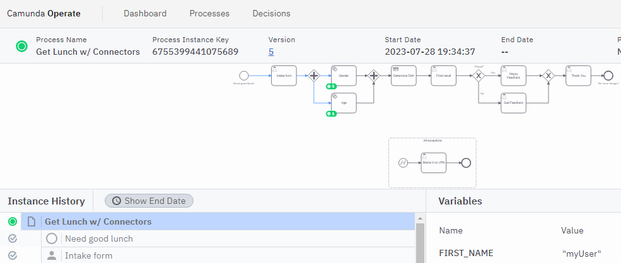
Task: Select the 'Final result' user task
Action: coord(444,76)
